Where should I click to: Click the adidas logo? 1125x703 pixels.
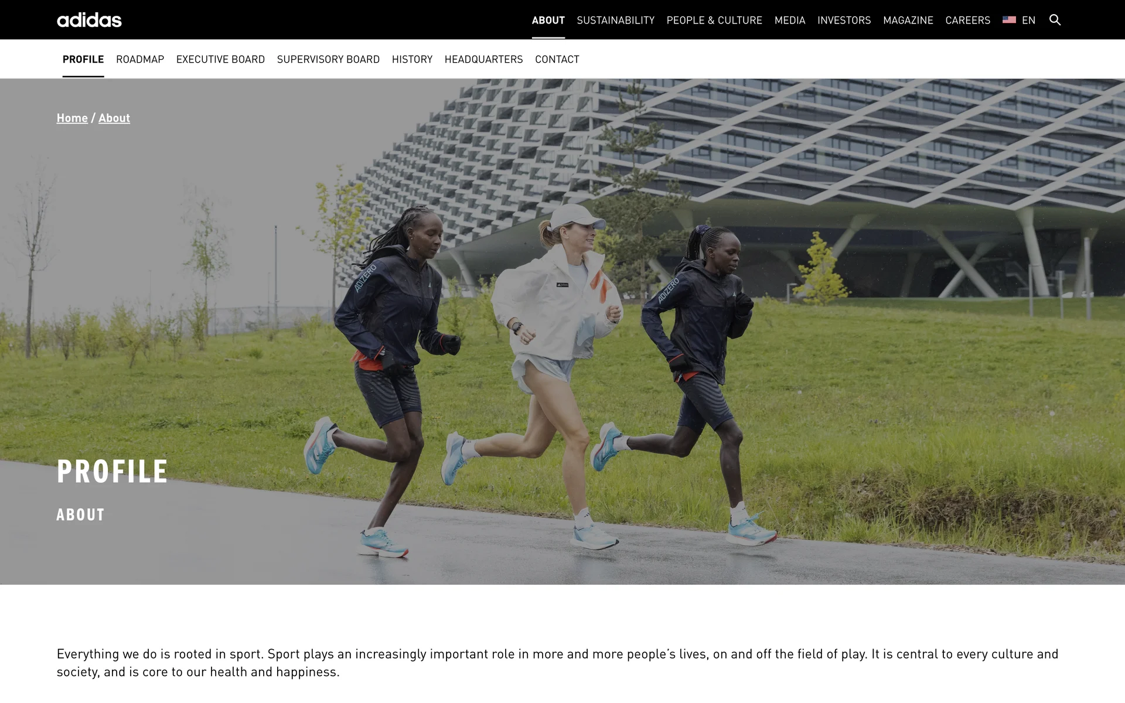point(89,20)
